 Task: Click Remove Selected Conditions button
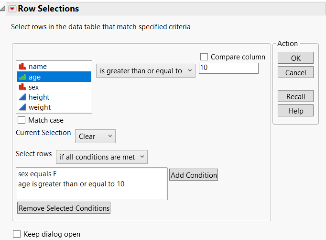click(x=64, y=208)
